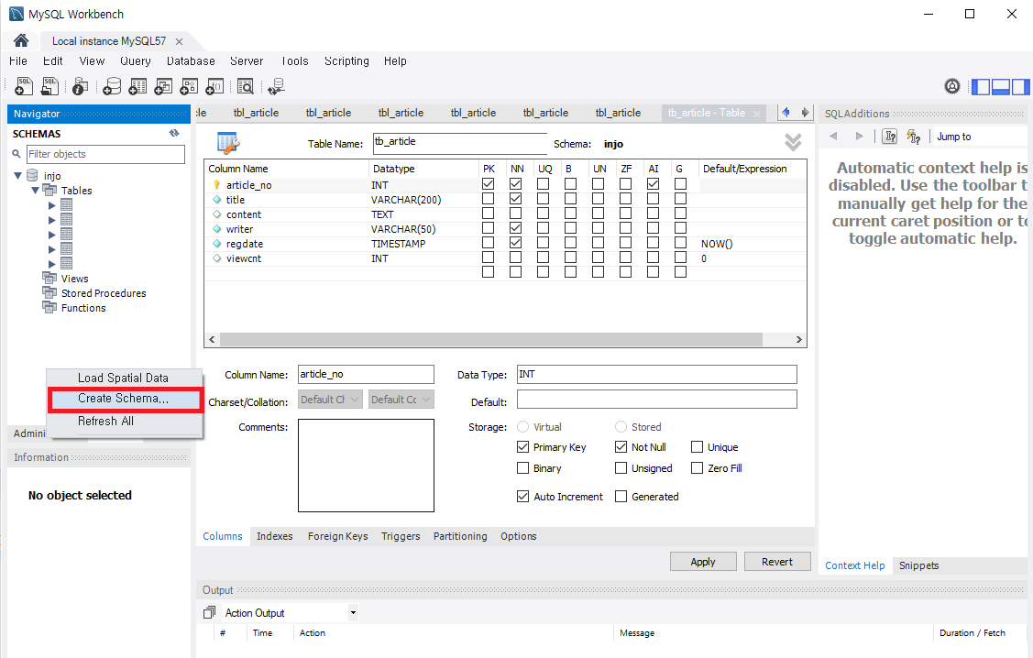
Task: Open the Action Output dropdown
Action: click(x=353, y=612)
